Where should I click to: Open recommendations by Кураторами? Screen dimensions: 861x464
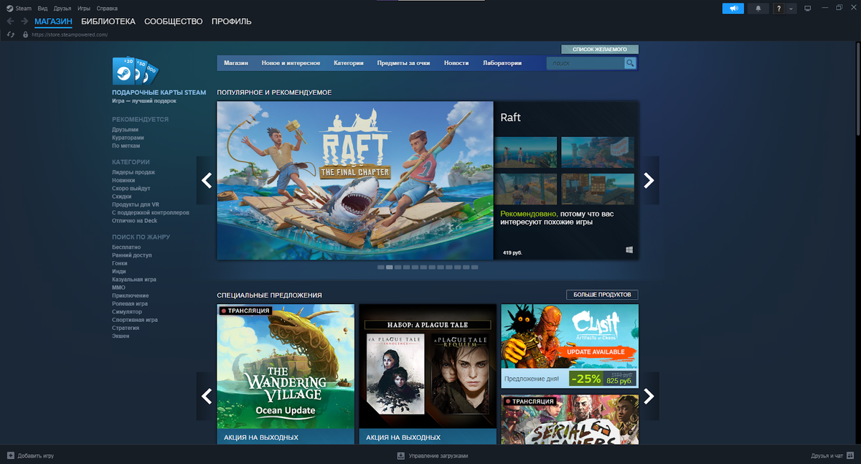click(x=128, y=138)
